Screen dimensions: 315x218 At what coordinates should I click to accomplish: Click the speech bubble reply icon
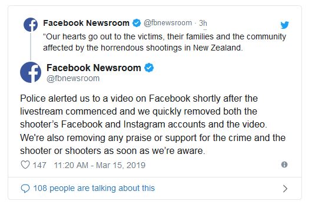click(25, 189)
